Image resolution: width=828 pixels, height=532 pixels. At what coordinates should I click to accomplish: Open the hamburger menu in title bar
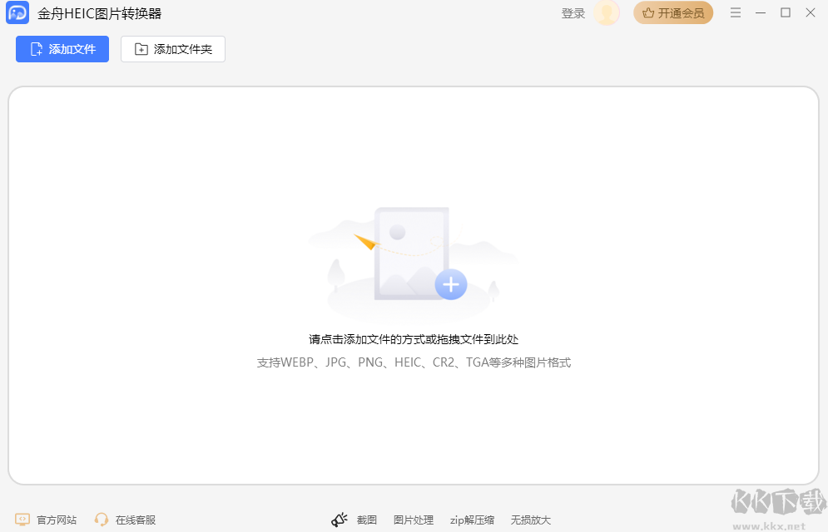[x=735, y=12]
